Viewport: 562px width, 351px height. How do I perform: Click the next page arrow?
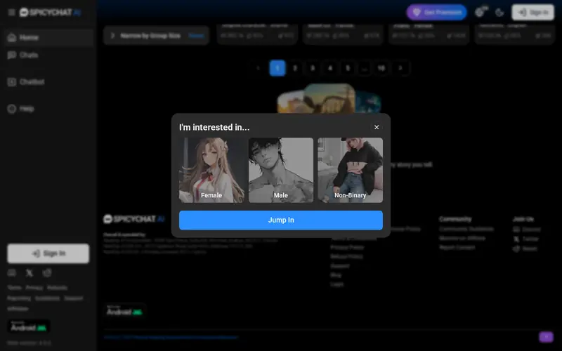pos(400,68)
